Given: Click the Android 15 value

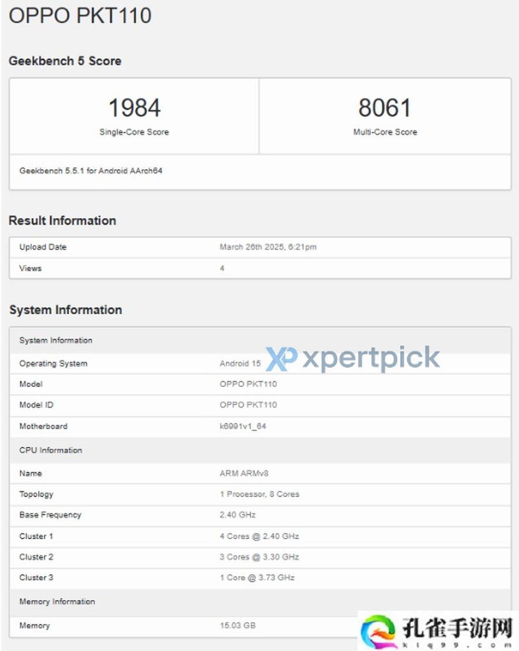Looking at the screenshot, I should click(240, 364).
